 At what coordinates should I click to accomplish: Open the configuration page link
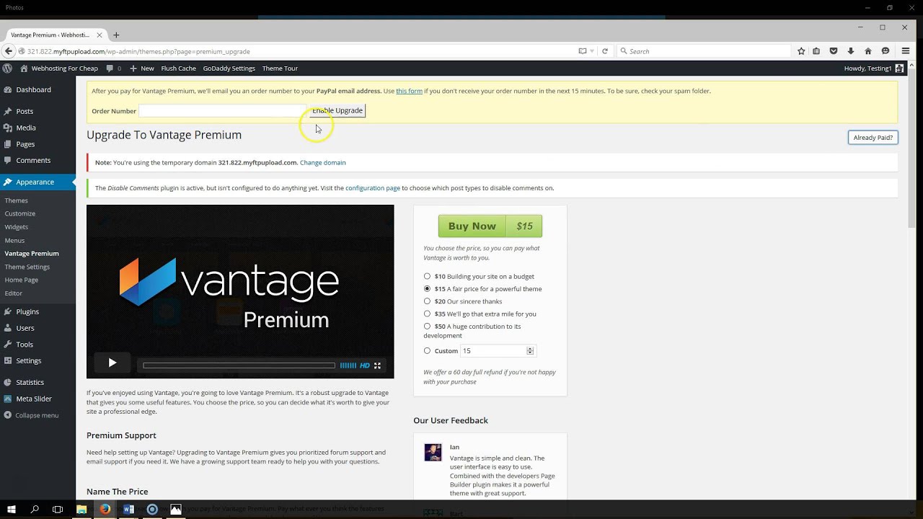tap(373, 188)
